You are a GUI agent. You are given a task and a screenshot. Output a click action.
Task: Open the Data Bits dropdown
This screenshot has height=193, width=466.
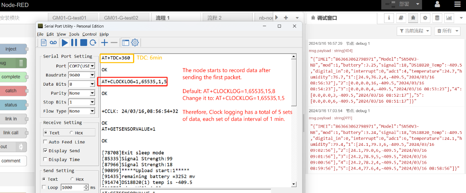point(82,84)
